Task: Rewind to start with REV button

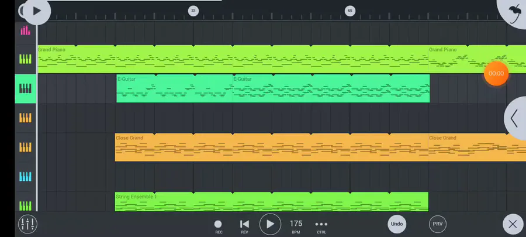Action: pos(244,226)
